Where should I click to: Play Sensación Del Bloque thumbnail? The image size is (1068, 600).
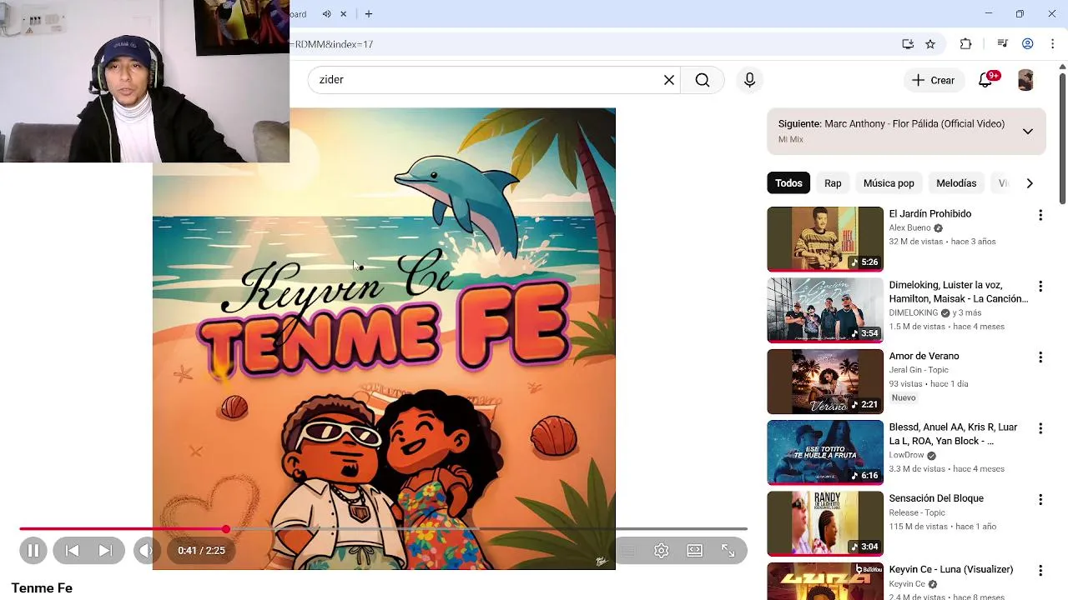(x=824, y=523)
